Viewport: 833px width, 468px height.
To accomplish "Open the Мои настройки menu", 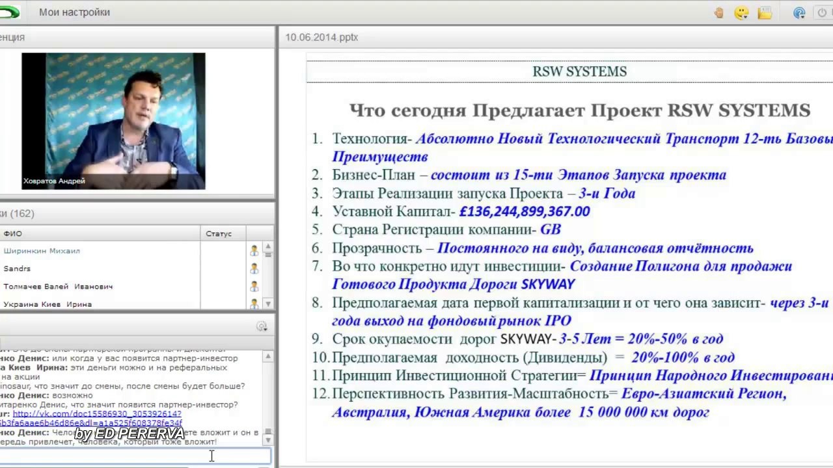I will 74,12.
